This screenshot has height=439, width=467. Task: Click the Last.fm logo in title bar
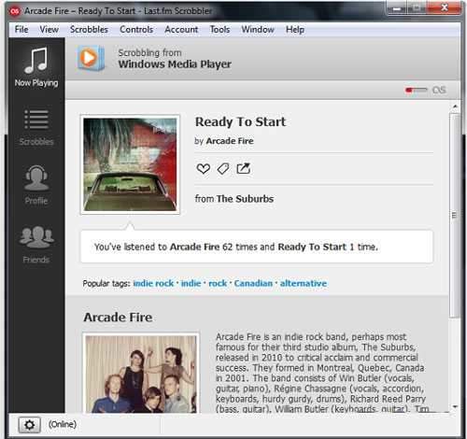click(15, 11)
